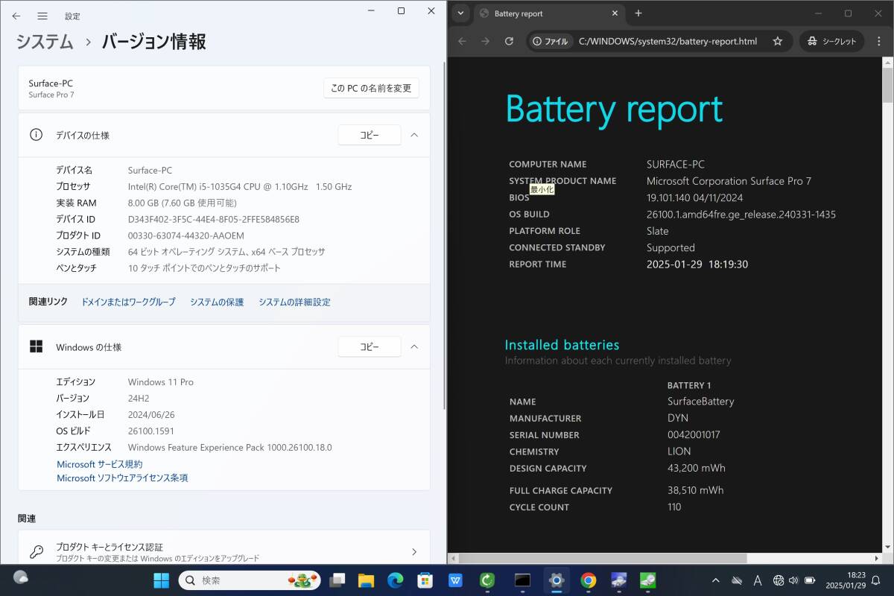Select the Battery report browser tab
The width and height of the screenshot is (894, 596).
(x=549, y=13)
